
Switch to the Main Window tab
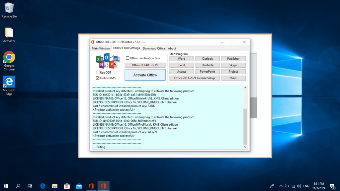(x=101, y=48)
